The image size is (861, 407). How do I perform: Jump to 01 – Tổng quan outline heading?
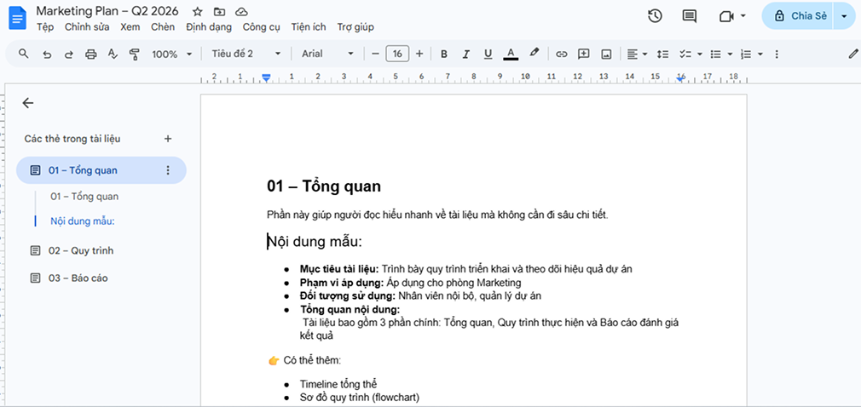pos(84,197)
